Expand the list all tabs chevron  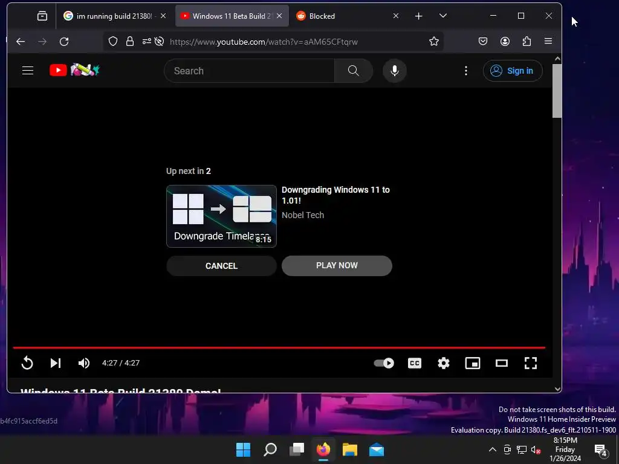click(x=443, y=16)
